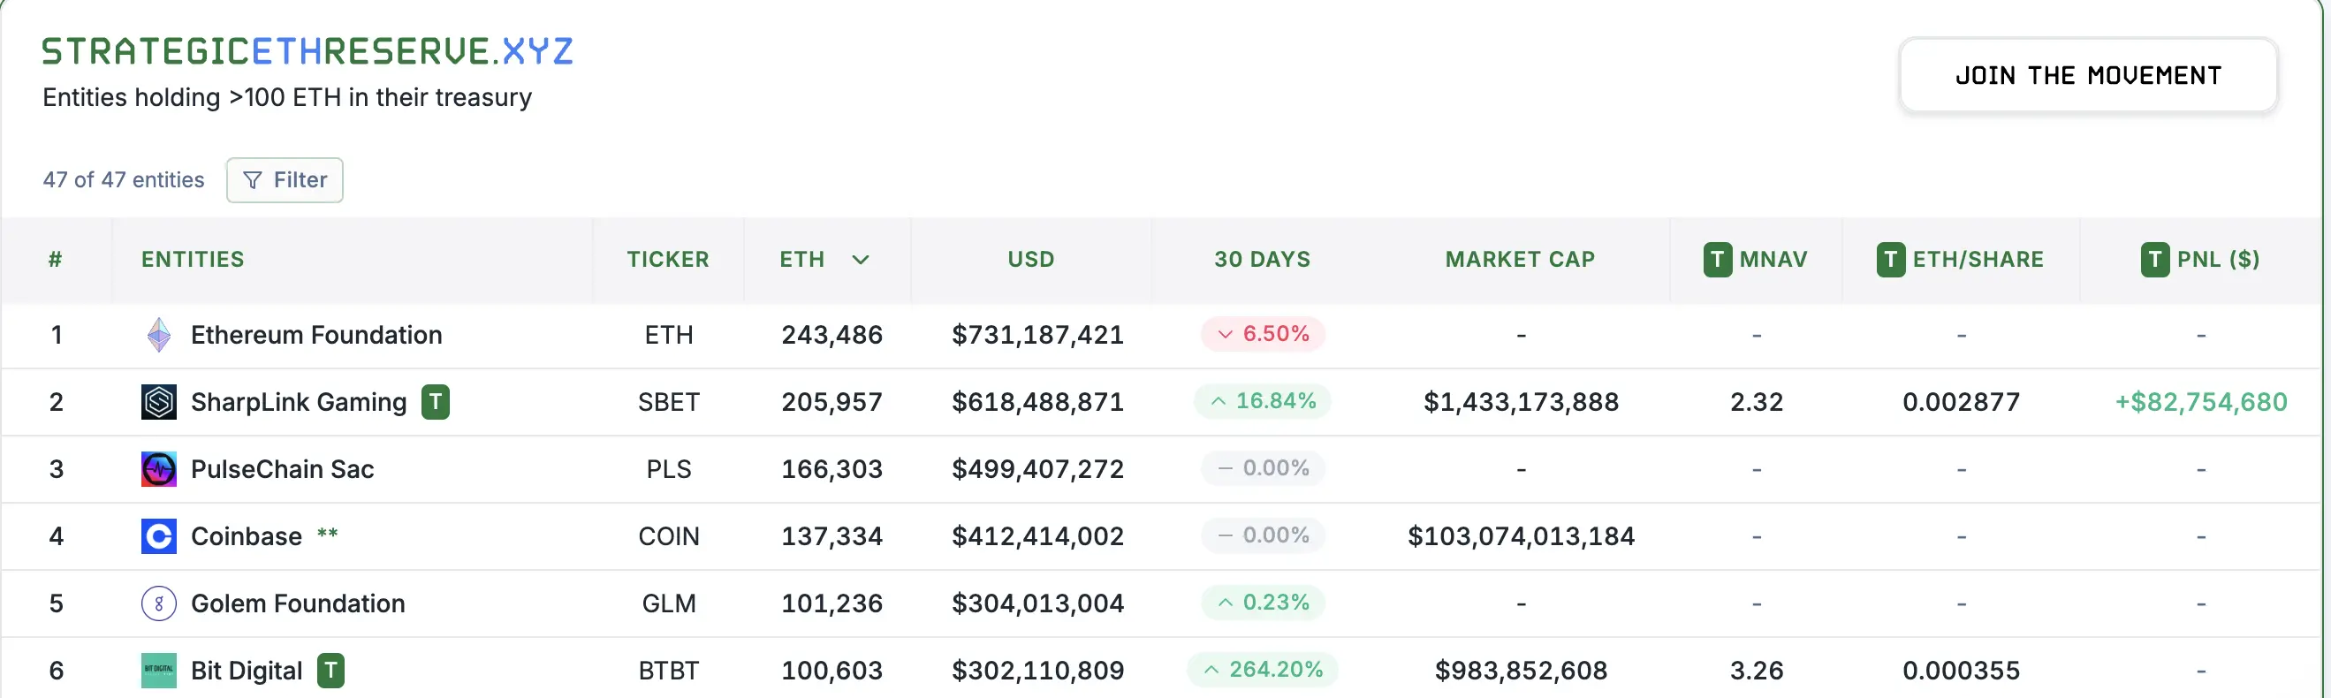Click the Golem Foundation logo icon
This screenshot has width=2331, height=698.
coord(158,603)
